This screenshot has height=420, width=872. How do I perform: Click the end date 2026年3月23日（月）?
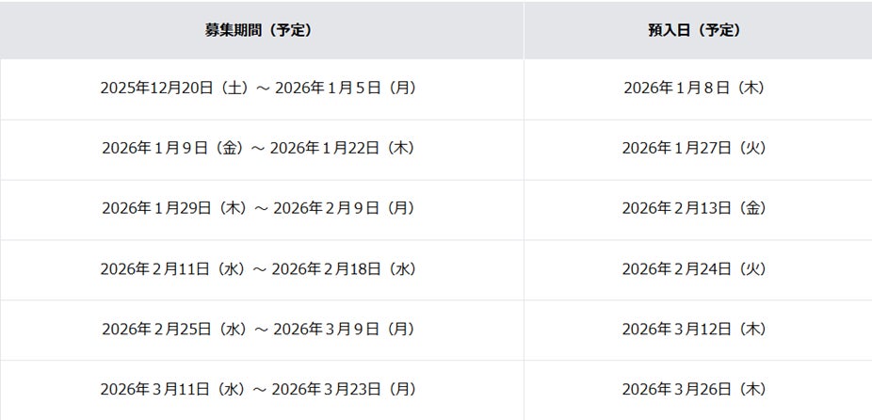pyautogui.click(x=345, y=390)
